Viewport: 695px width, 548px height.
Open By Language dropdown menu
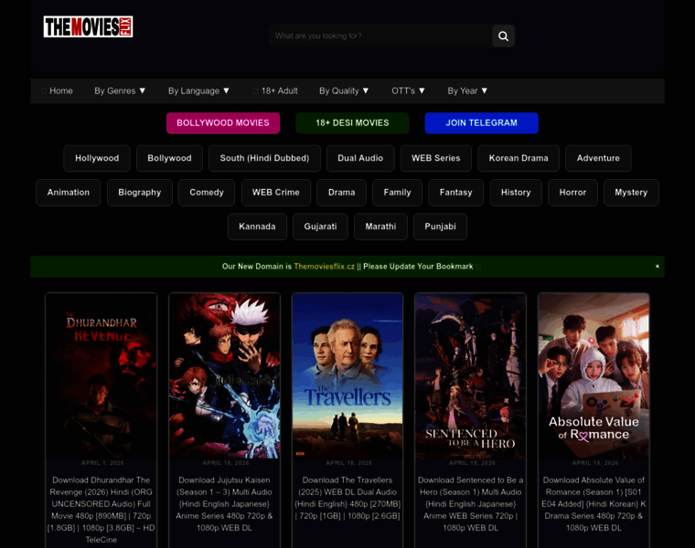198,90
